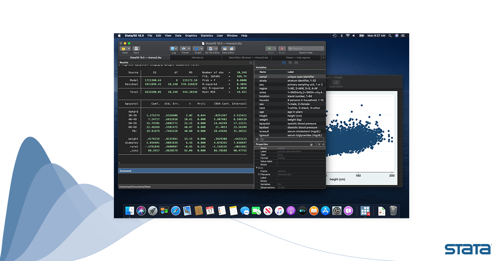Viewport: 497px width, 261px height.
Task: Click the diabetes coefficient row in Results
Action: pos(186,143)
